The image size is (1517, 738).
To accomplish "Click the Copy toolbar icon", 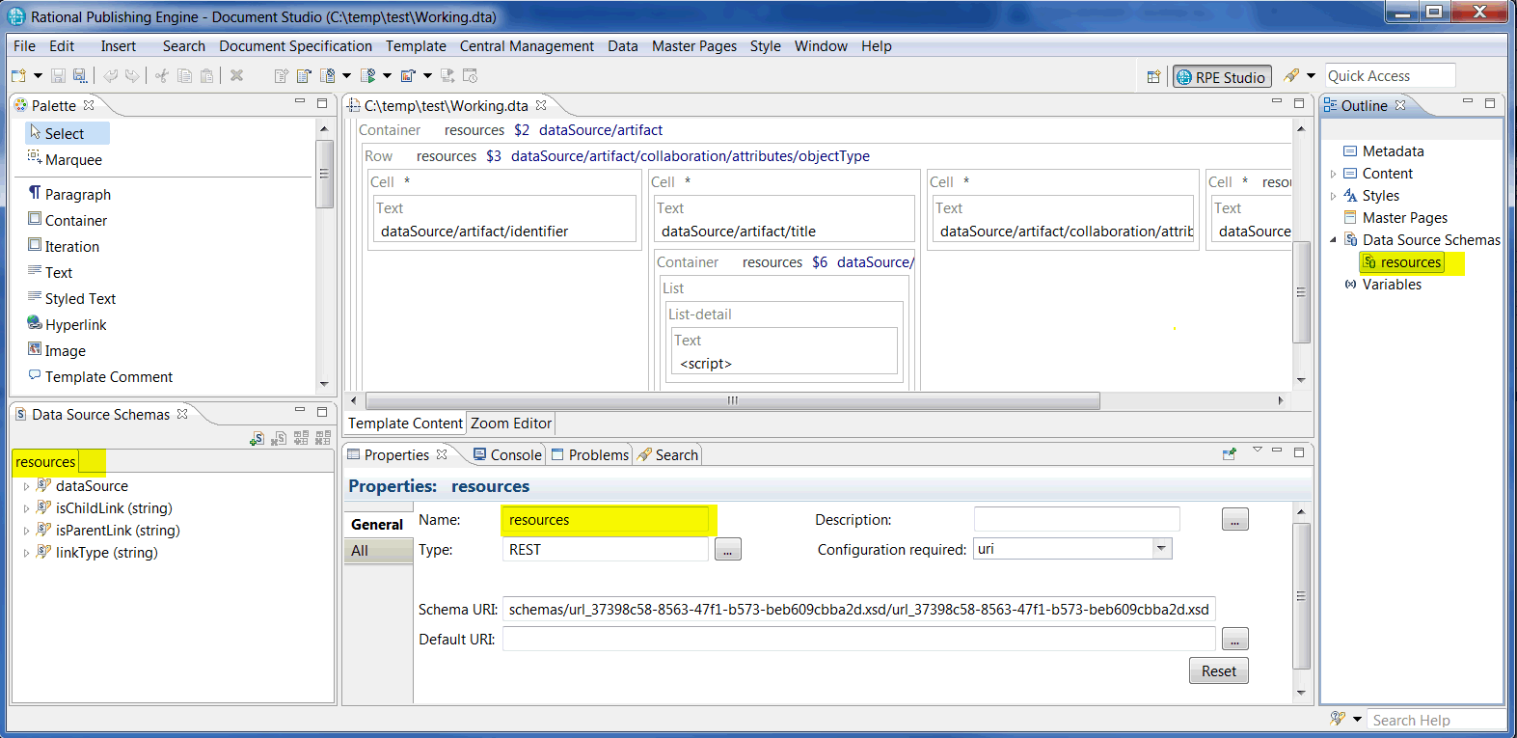I will coord(184,76).
